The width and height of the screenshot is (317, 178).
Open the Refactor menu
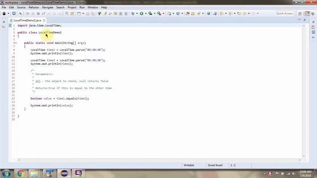coord(34,7)
